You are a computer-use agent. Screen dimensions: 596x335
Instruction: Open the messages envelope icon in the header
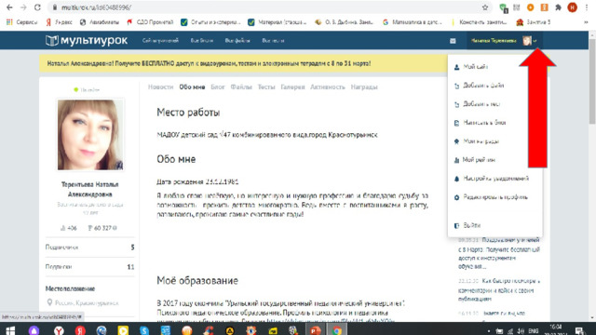[x=453, y=41]
